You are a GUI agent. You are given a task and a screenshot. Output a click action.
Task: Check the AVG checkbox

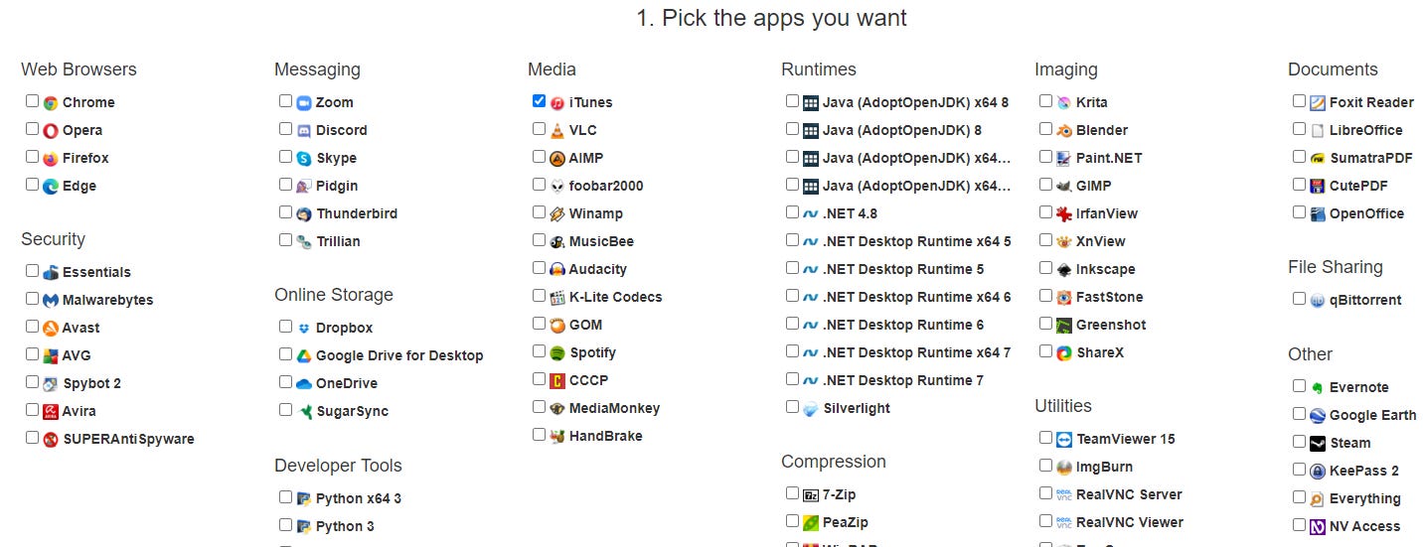click(x=32, y=354)
